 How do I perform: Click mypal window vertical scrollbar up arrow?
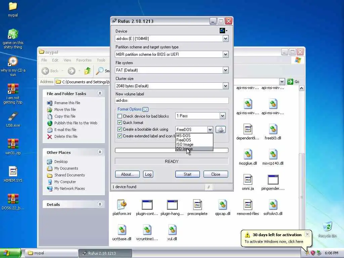click(x=302, y=88)
